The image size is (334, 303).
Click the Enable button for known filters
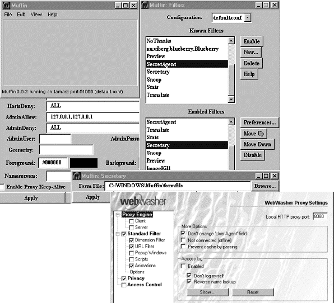[252, 41]
